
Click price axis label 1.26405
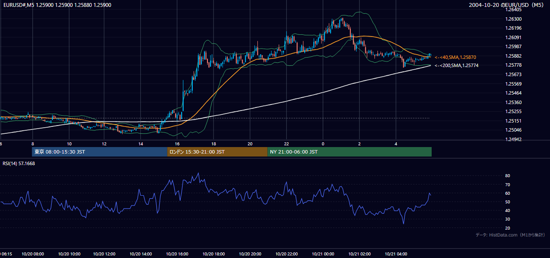[x=513, y=9]
